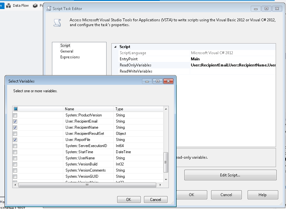Click the Int64 type cell
The image size is (286, 209).
120,146
